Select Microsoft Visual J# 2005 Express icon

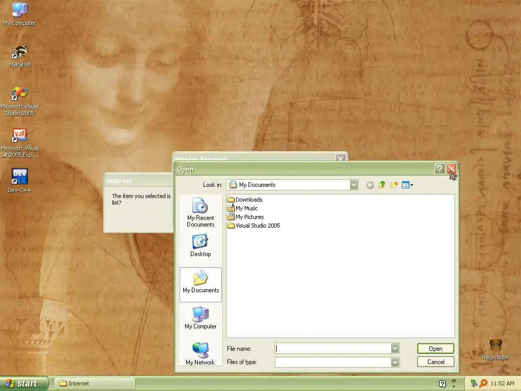[20, 143]
